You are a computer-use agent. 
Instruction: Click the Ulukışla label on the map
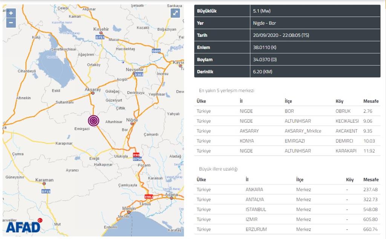tap(121, 156)
